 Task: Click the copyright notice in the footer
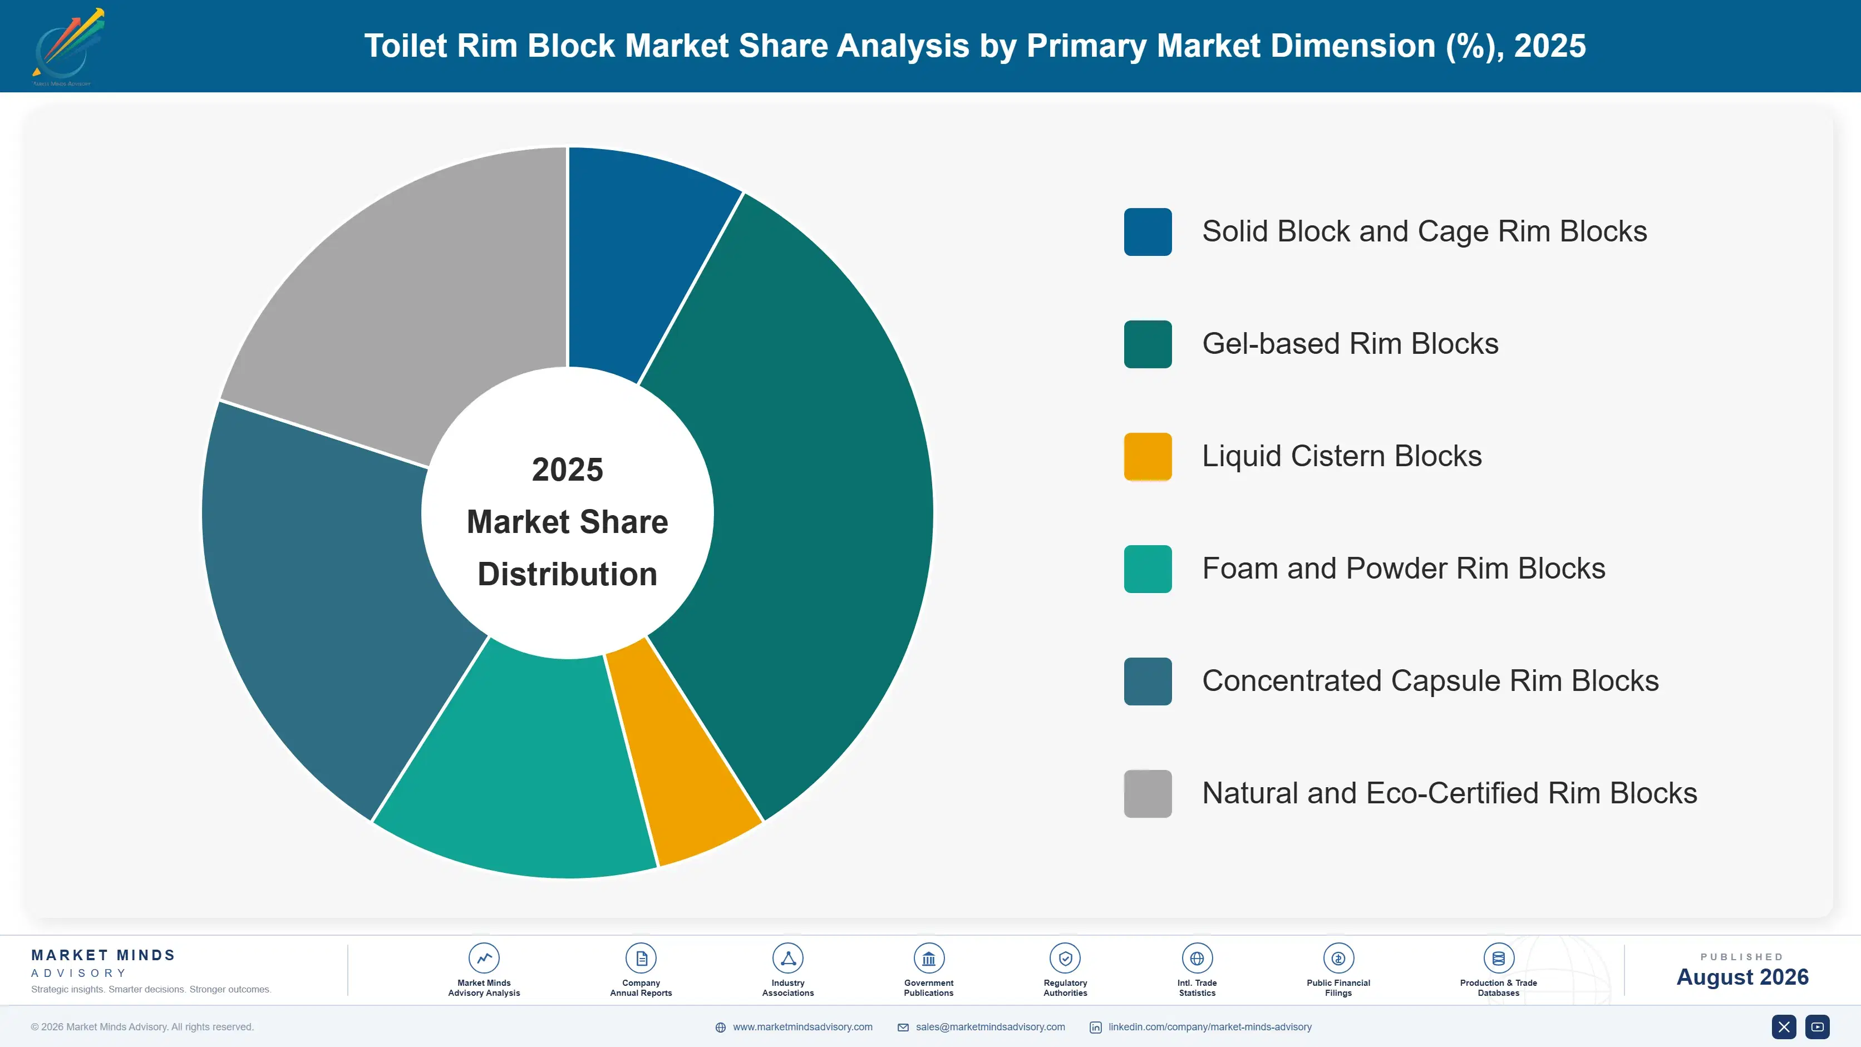click(142, 1027)
